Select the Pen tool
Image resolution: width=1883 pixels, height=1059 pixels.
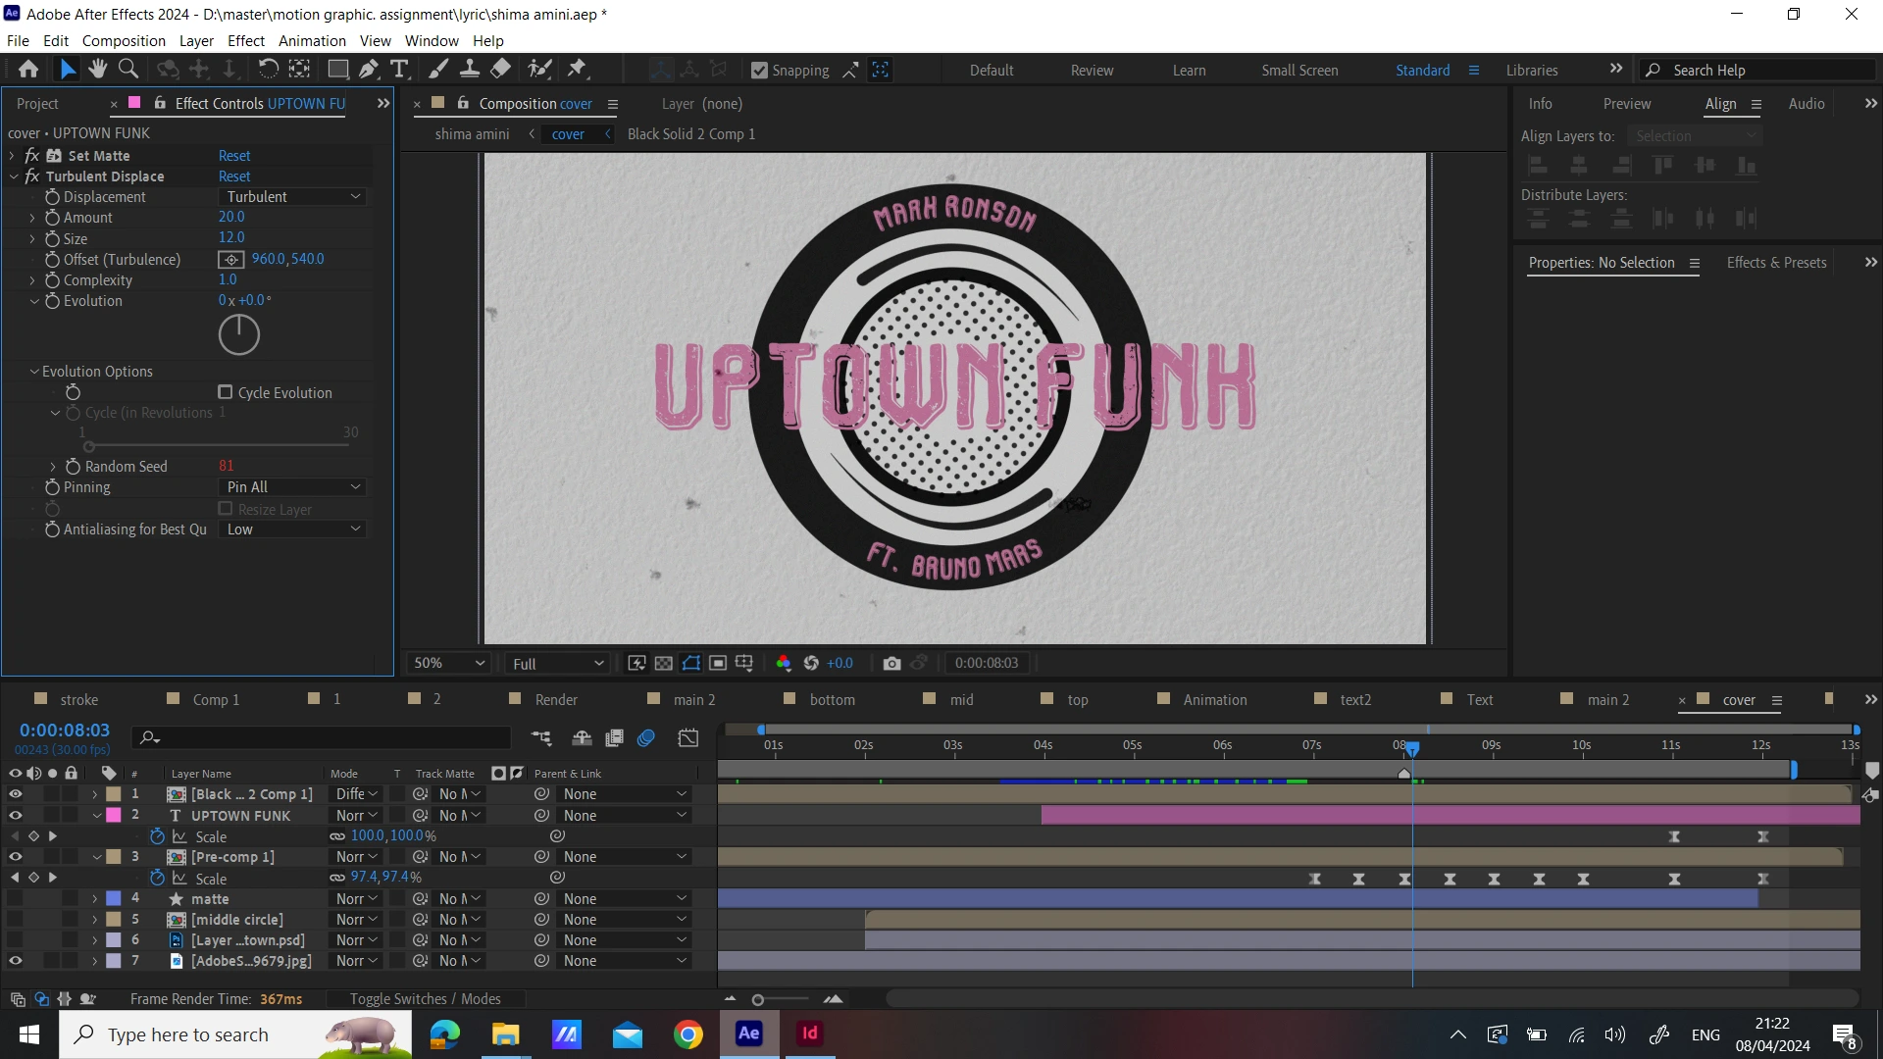click(x=368, y=70)
